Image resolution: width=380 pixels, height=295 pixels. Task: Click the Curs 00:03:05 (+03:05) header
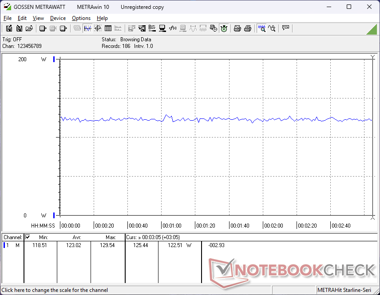(x=153, y=237)
